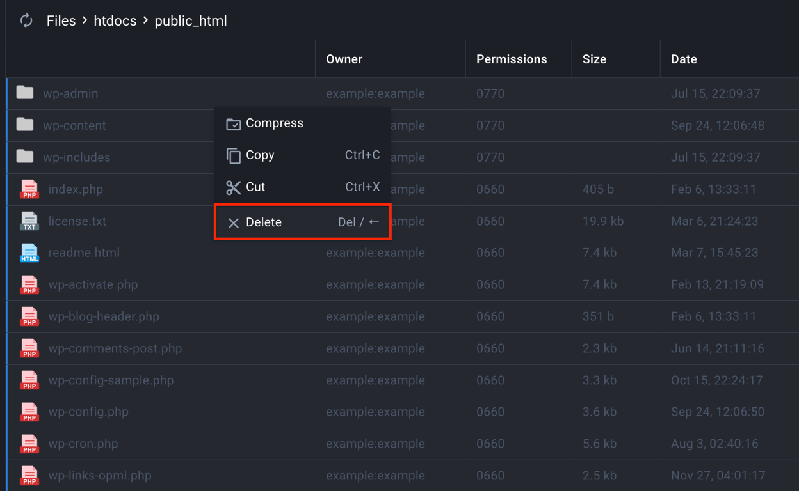Open the Files breadcrumb link
The width and height of the screenshot is (799, 491).
pos(61,20)
